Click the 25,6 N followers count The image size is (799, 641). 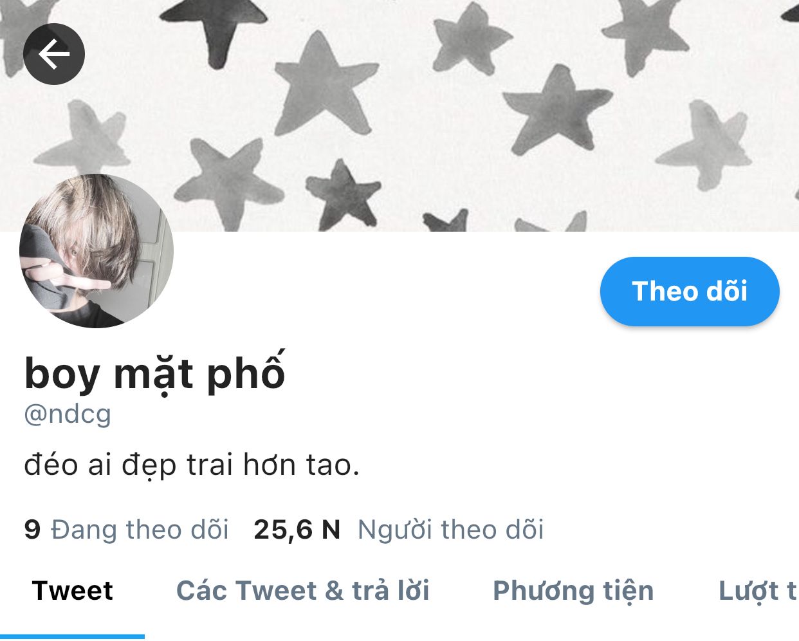[x=297, y=530]
